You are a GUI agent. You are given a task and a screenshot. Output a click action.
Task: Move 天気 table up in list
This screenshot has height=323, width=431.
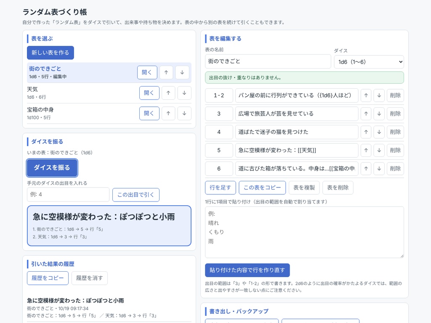(168, 93)
